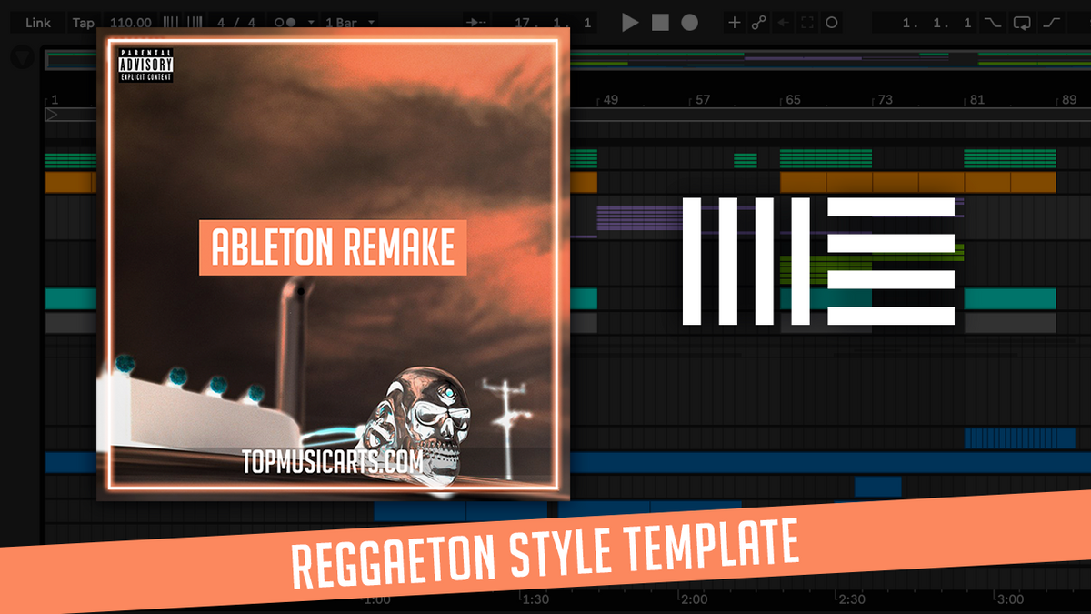The height and width of the screenshot is (614, 1091).
Task: Enable MIDI Arrangement Overdub
Action: pos(733,22)
